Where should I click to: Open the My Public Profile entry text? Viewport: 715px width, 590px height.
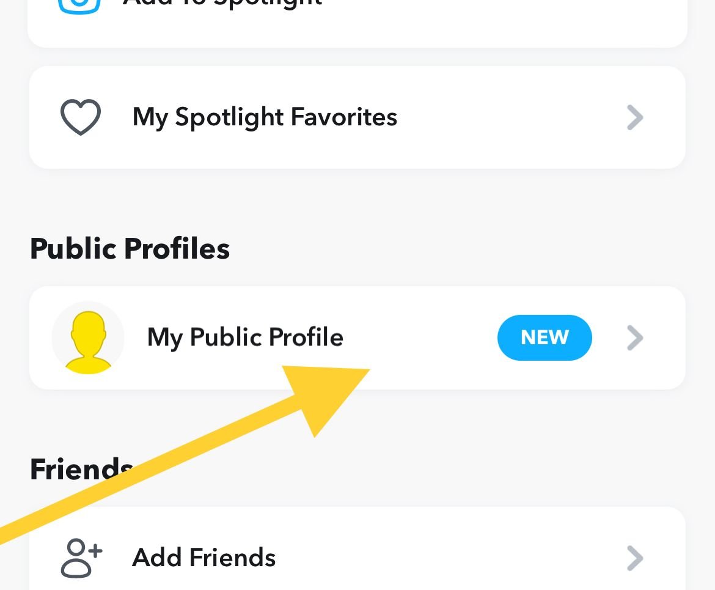[x=245, y=337]
